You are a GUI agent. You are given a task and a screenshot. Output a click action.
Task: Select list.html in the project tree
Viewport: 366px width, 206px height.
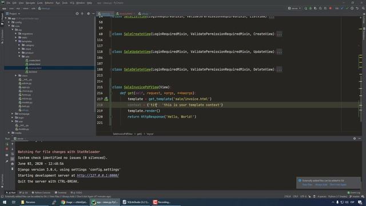tap(31, 72)
